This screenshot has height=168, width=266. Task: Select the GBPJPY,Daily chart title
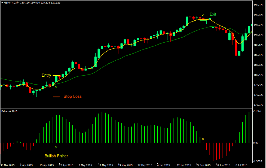[12, 2]
